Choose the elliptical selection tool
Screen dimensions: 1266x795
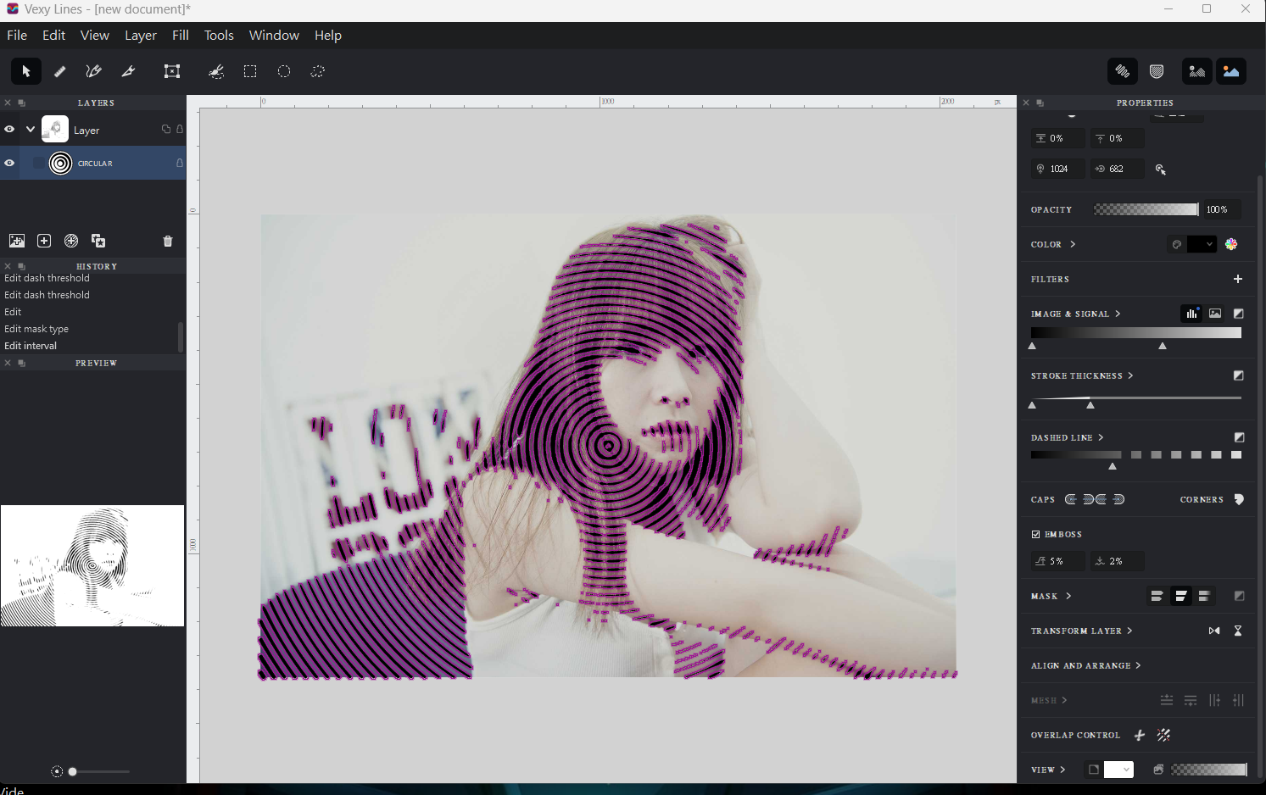coord(284,71)
